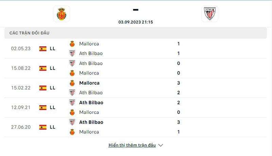272x156 pixels.
Task: Open Mallorca team in the 02.05.23 match
Action: tap(89, 44)
